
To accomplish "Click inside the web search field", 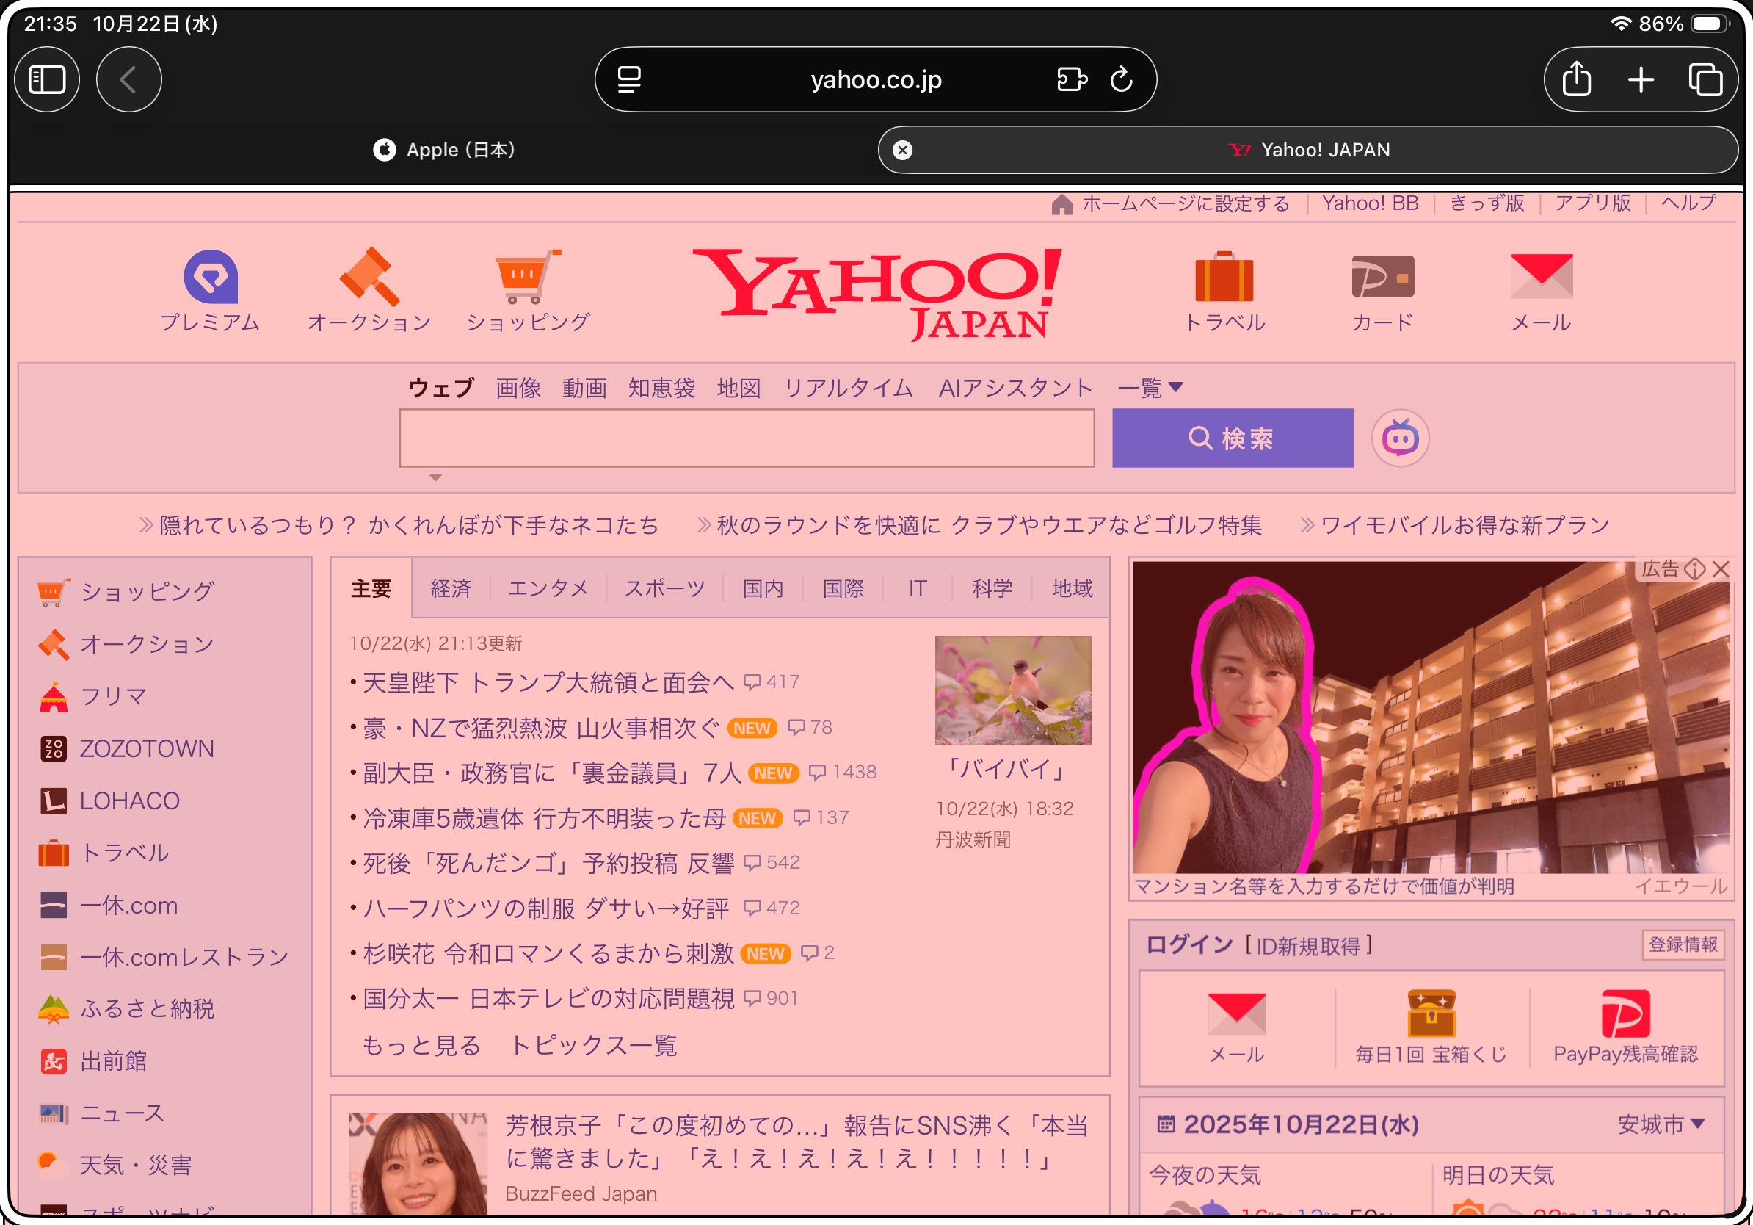I will (x=747, y=438).
